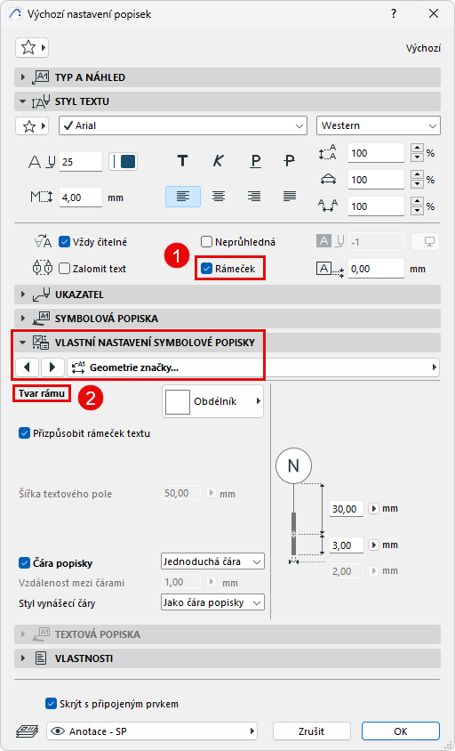455x751 pixels.
Task: Uncheck Čára popisky checkbox
Action: click(x=24, y=562)
